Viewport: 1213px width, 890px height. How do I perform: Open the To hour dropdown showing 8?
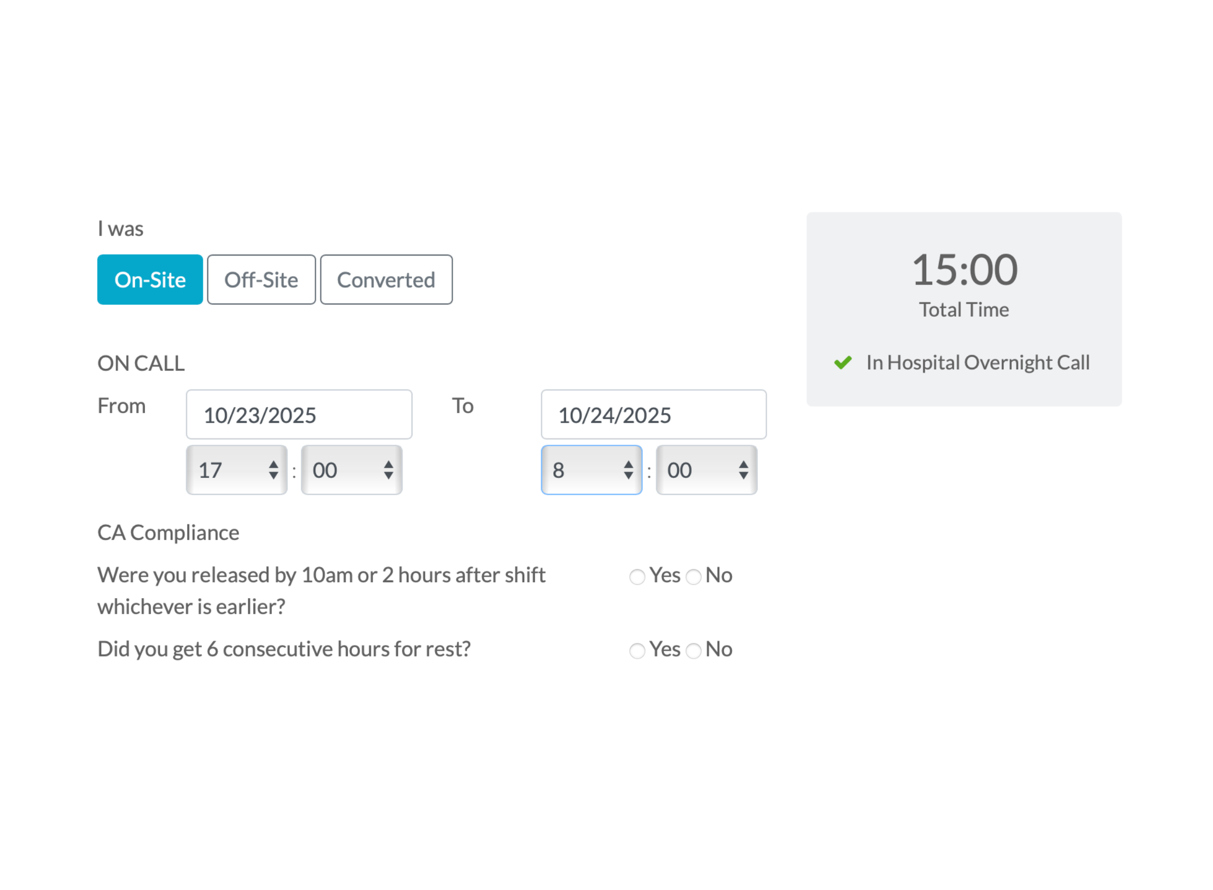[x=591, y=470]
